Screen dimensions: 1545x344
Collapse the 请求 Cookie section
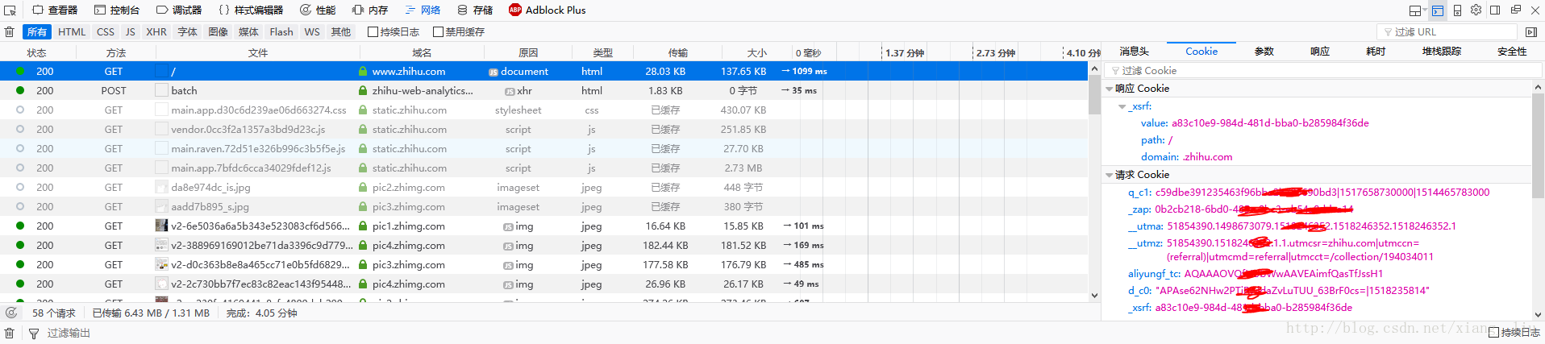[1110, 175]
